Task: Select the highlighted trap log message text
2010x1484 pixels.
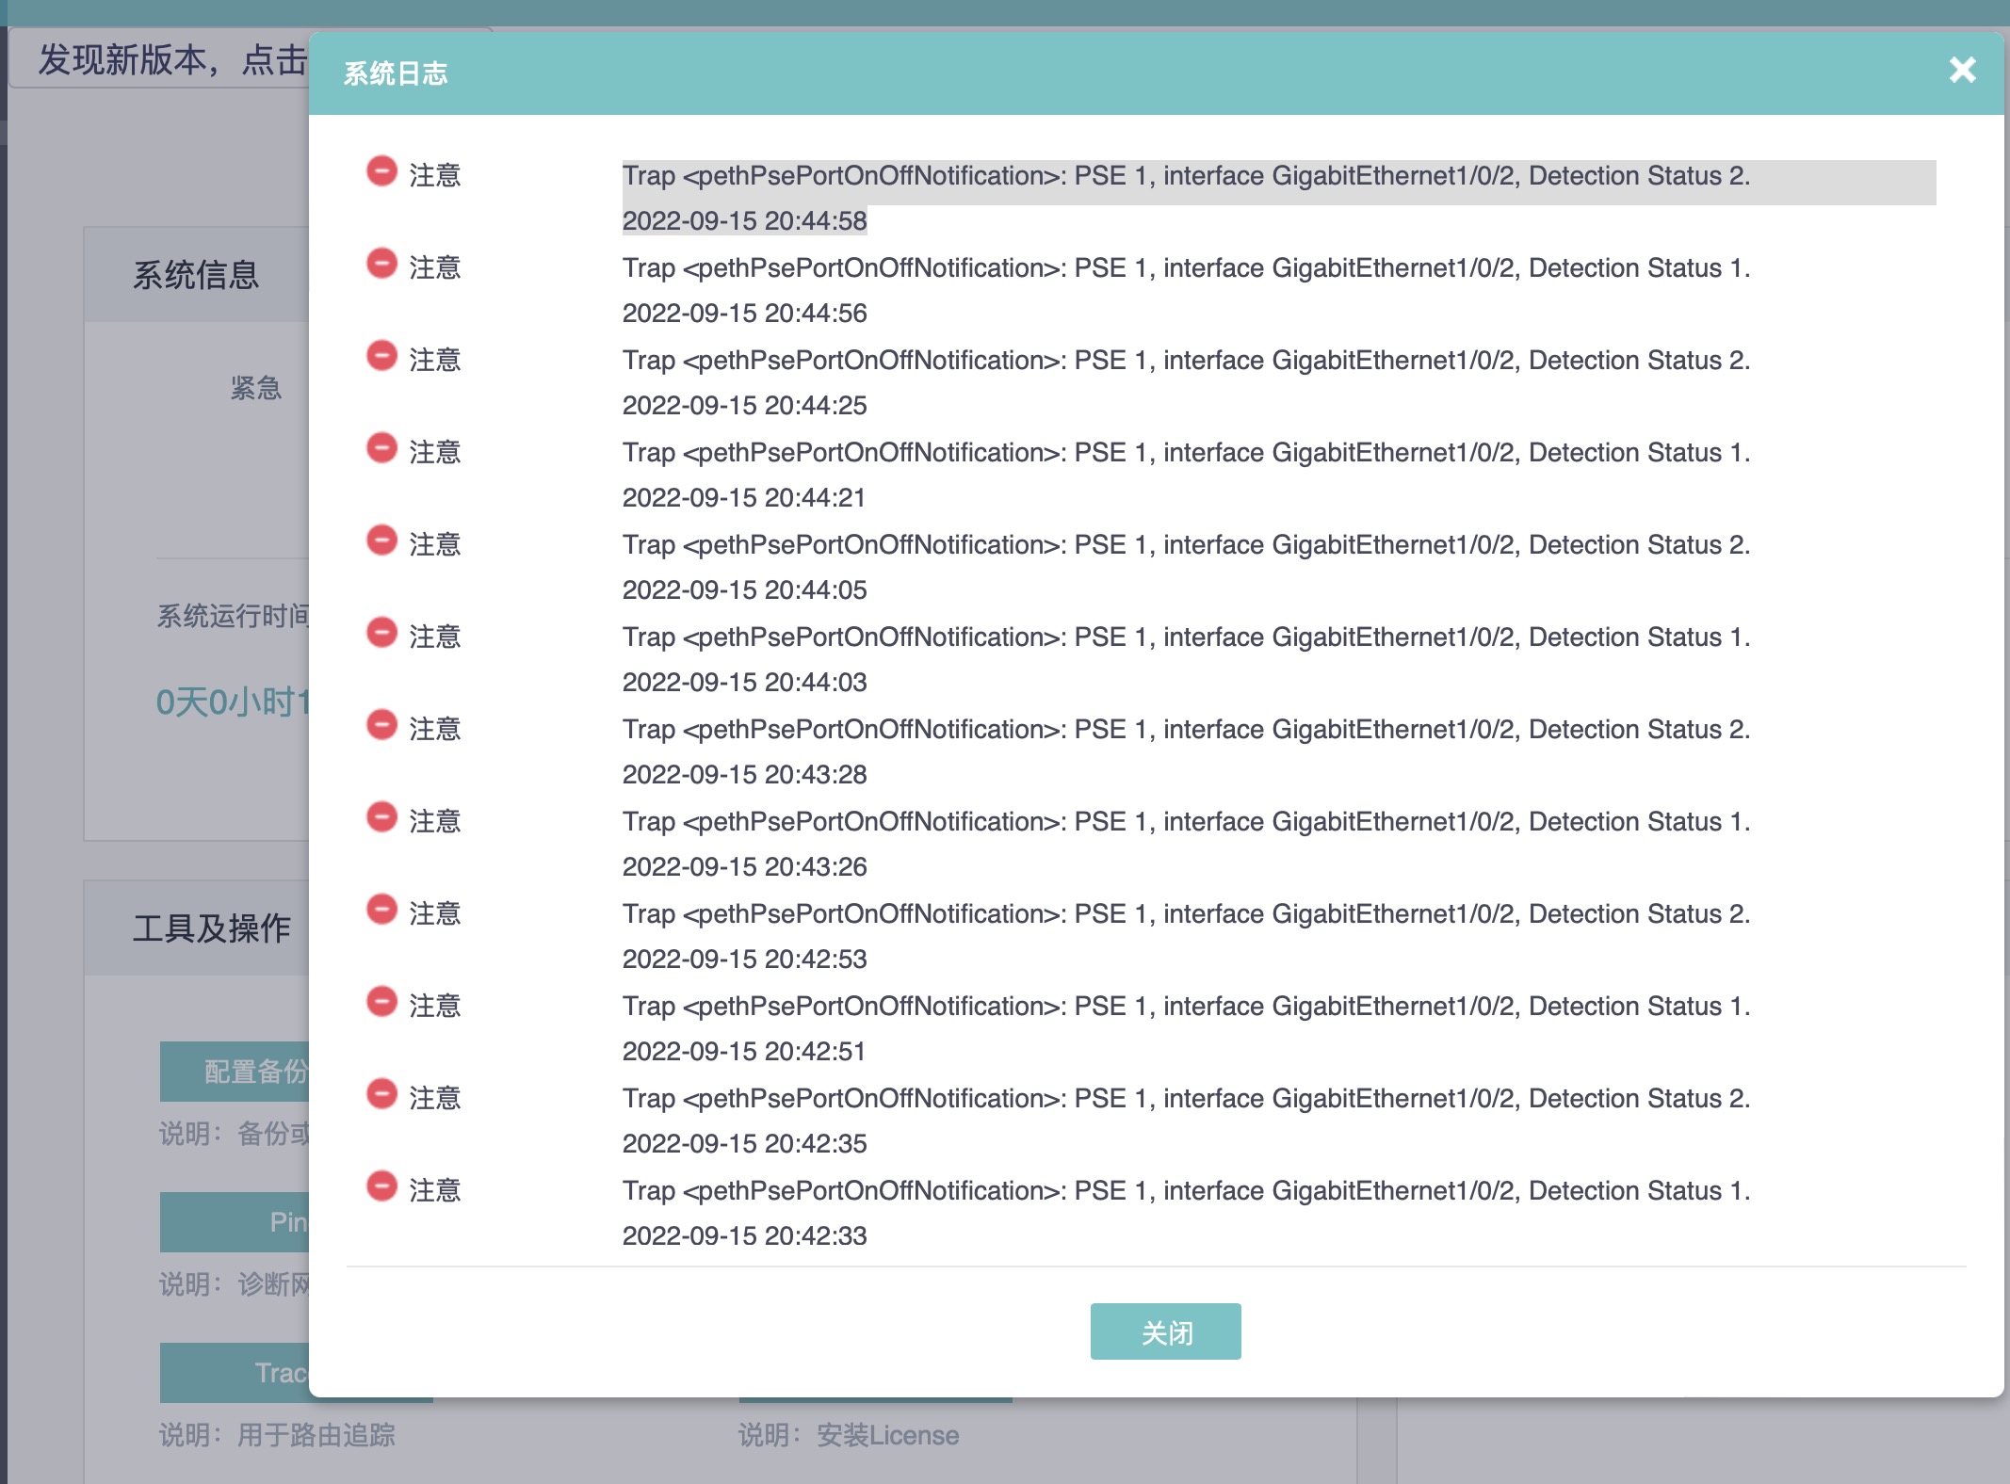Action: (x=1185, y=176)
